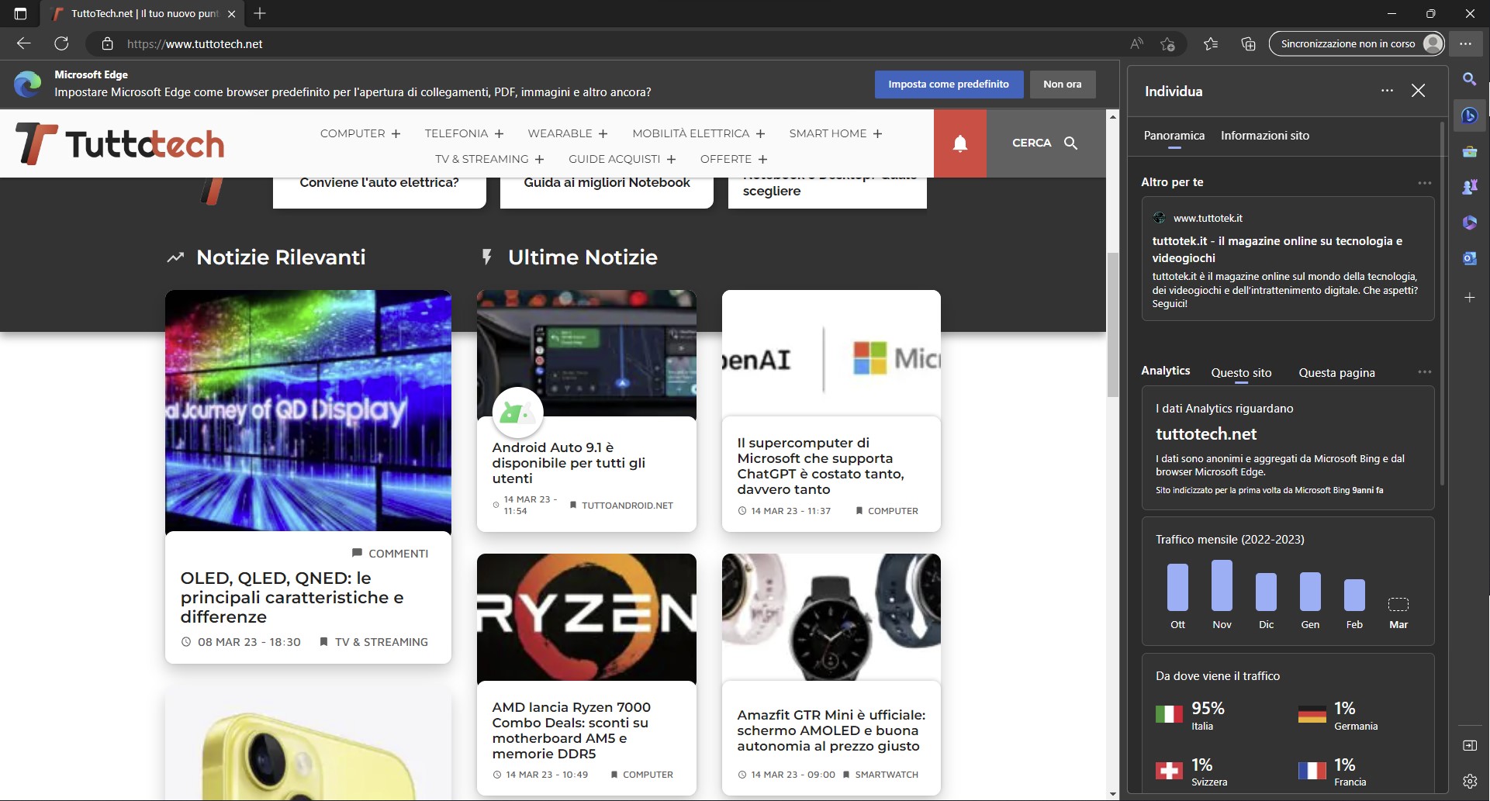The width and height of the screenshot is (1490, 801).
Task: Open the Bing Discover sidebar icon
Action: pos(1469,116)
